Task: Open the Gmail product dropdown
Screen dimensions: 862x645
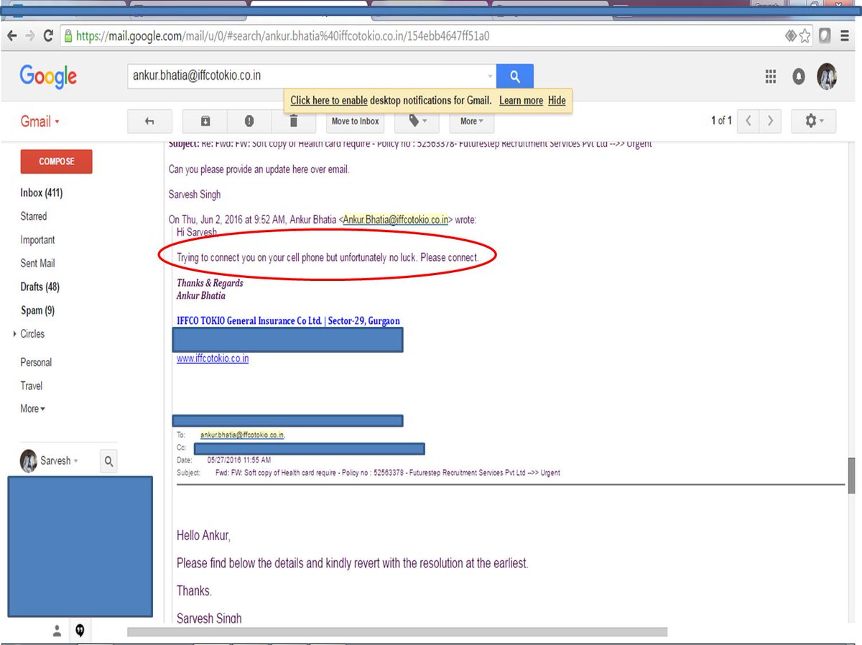Action: pyautogui.click(x=40, y=121)
